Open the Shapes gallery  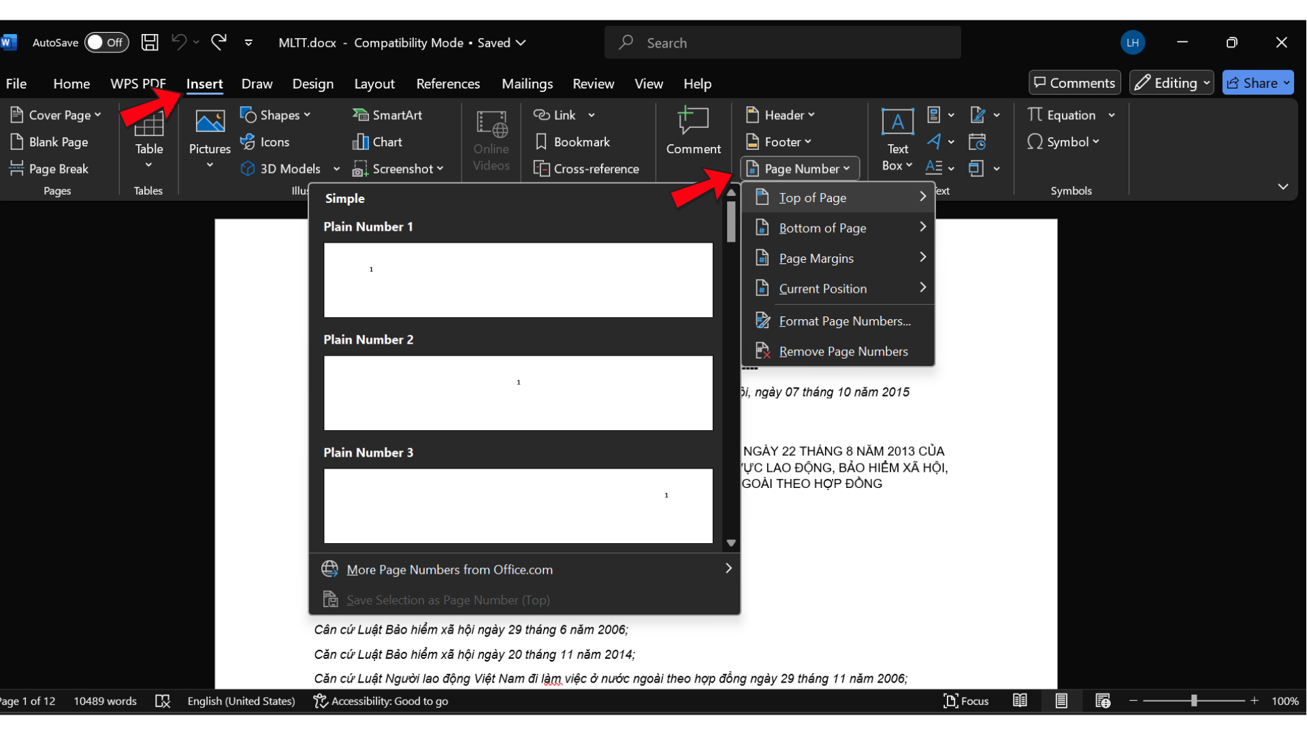[276, 115]
